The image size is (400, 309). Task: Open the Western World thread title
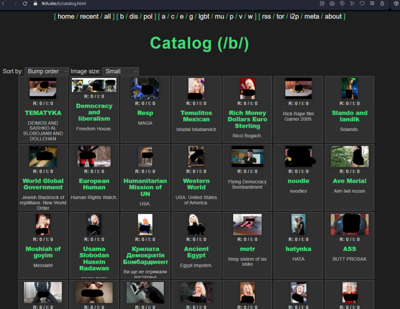coord(196,184)
